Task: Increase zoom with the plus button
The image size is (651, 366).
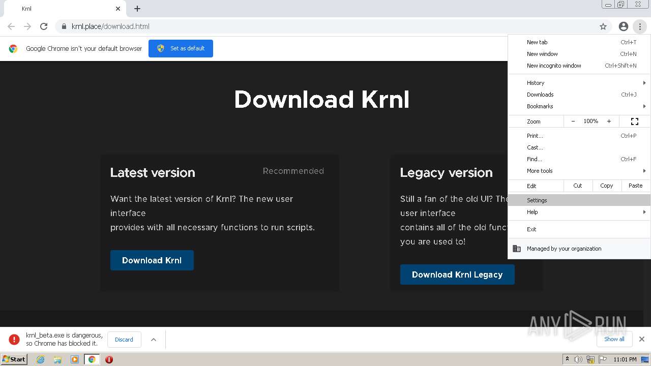Action: [609, 121]
